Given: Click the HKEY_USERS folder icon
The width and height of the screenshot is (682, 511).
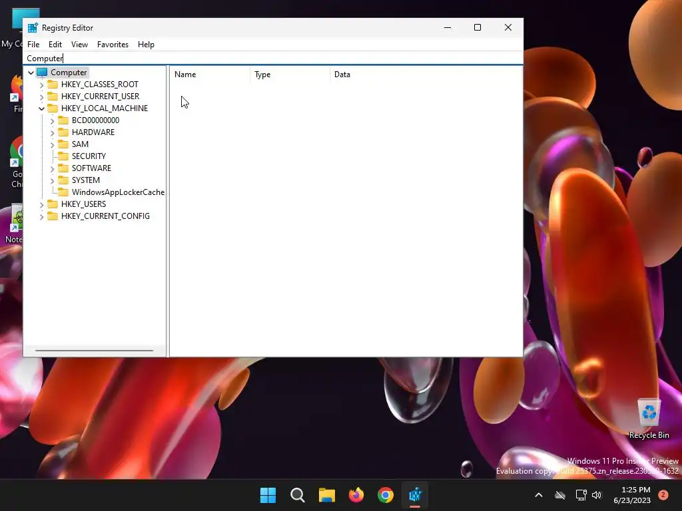Looking at the screenshot, I should click(53, 204).
